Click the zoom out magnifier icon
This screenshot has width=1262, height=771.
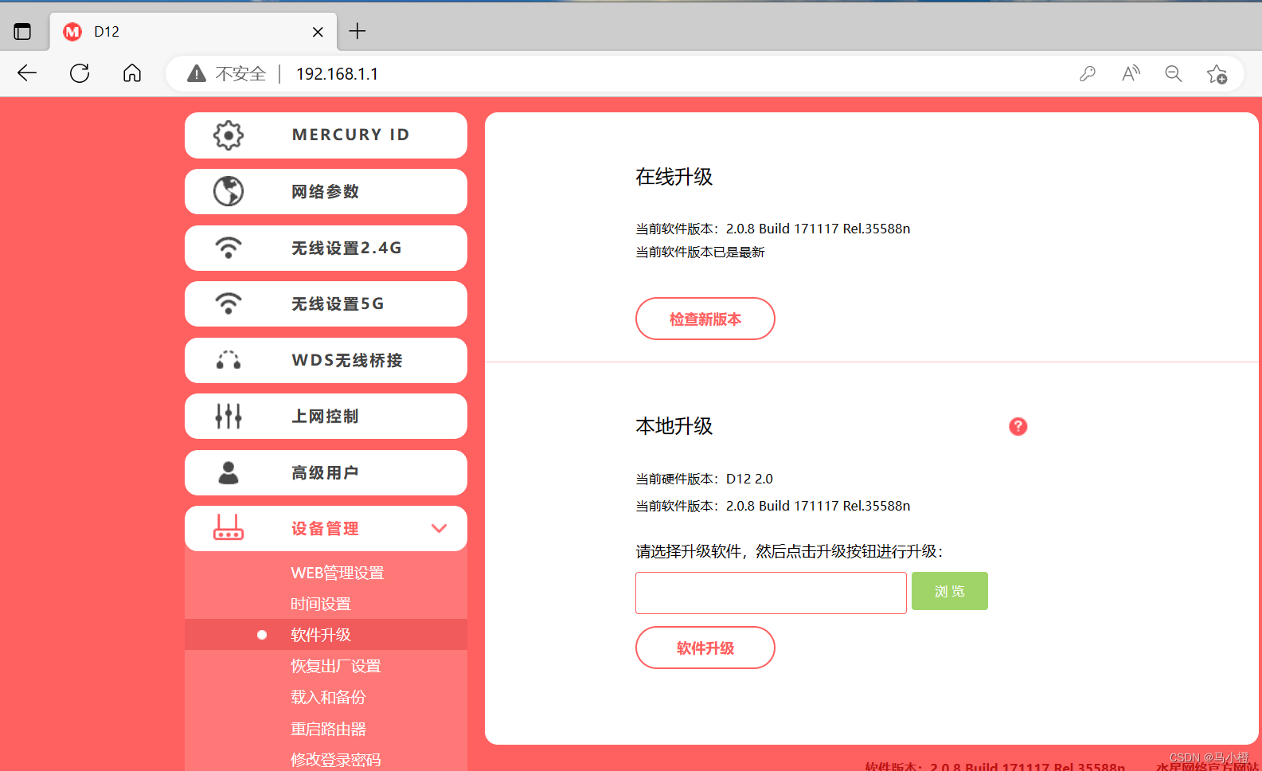[x=1174, y=74]
